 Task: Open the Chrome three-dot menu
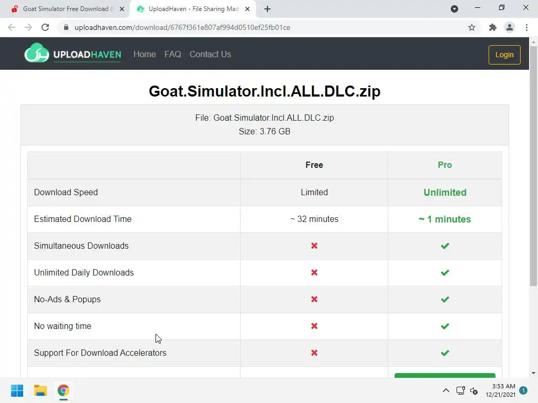pos(526,27)
